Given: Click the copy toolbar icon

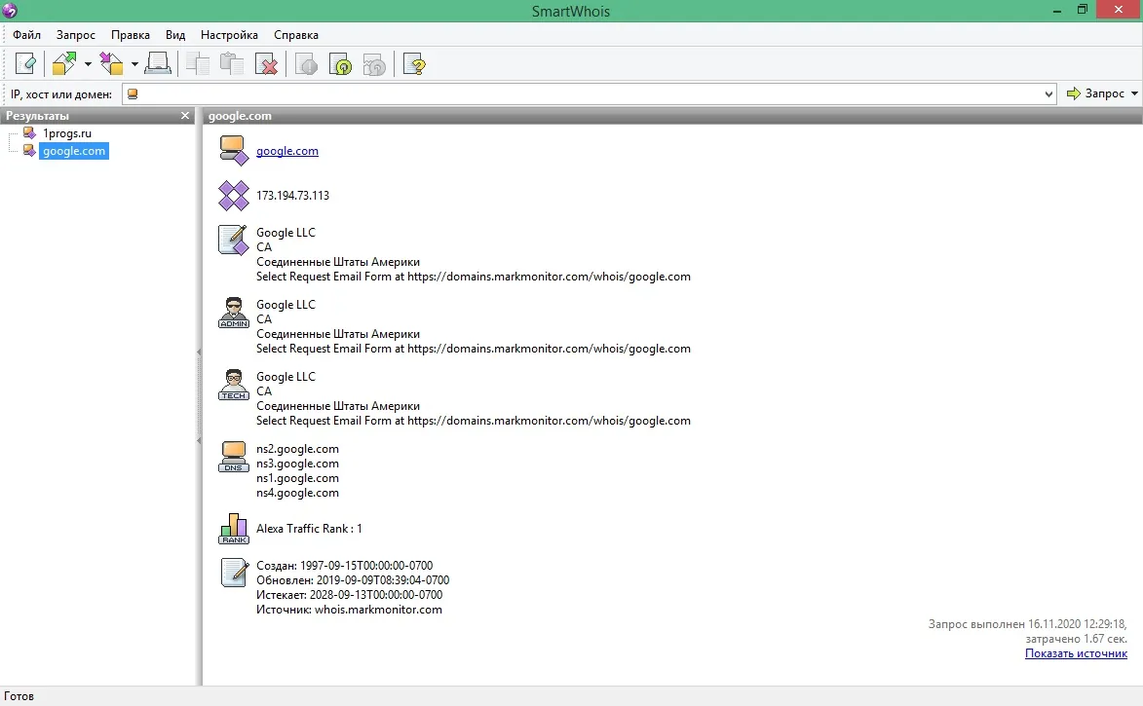Looking at the screenshot, I should click(x=198, y=64).
